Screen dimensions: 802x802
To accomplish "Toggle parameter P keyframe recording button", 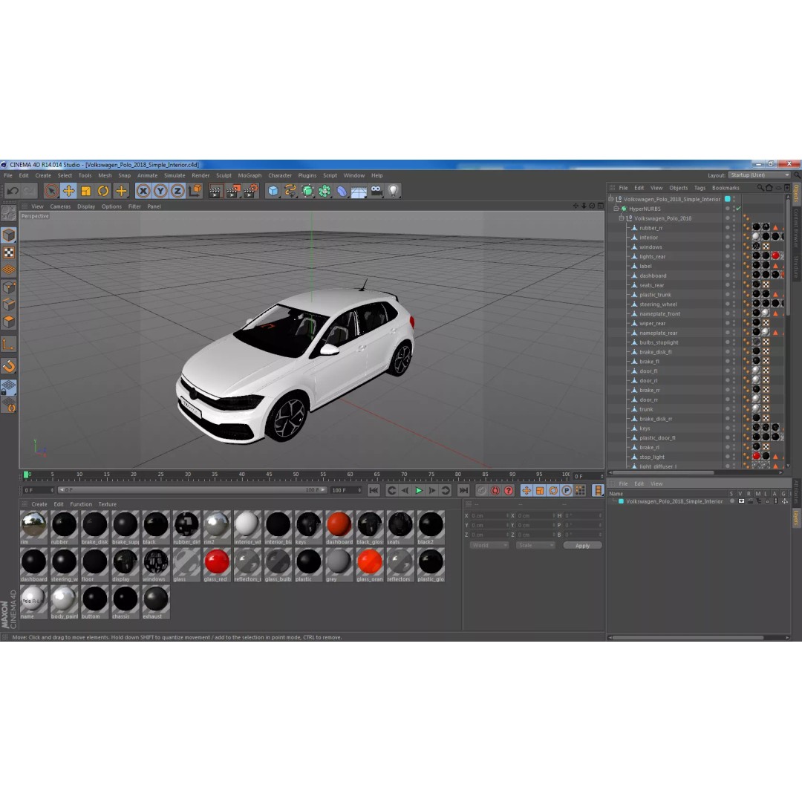I will (x=567, y=491).
